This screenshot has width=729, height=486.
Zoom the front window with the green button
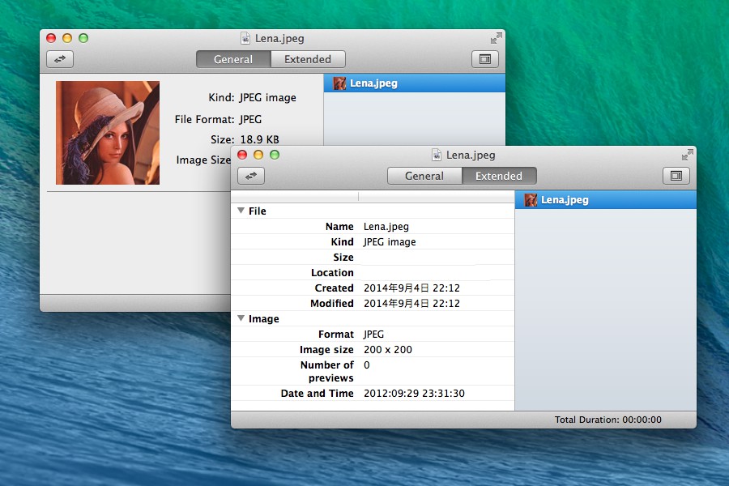275,155
